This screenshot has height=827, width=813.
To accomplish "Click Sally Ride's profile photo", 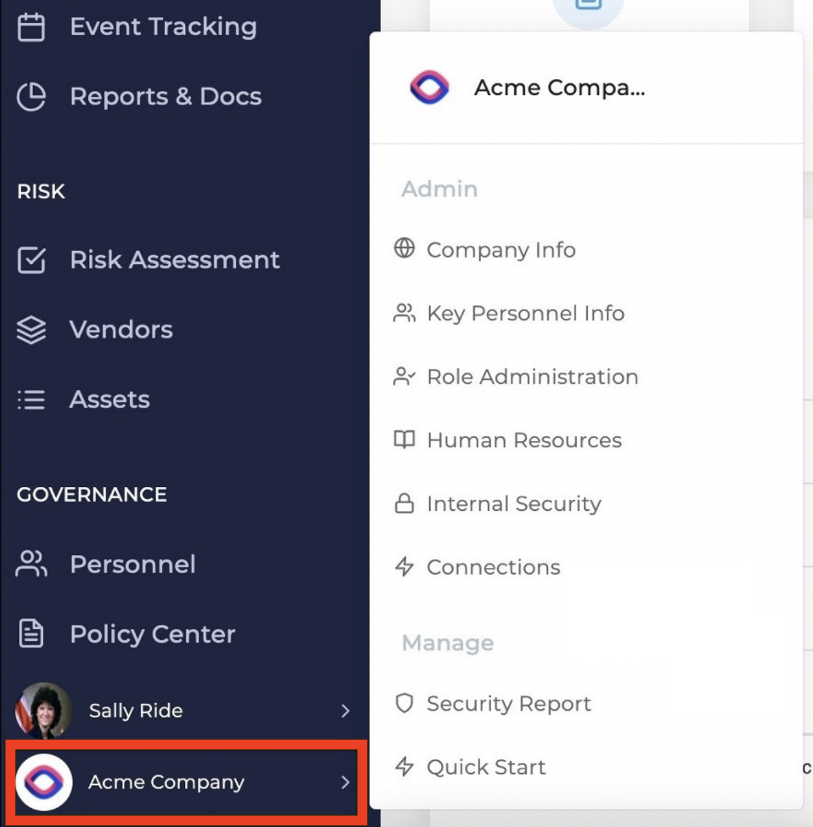I will tap(44, 711).
